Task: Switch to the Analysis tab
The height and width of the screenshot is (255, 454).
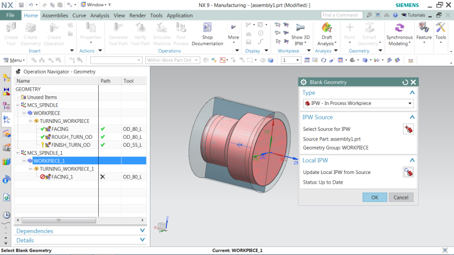Action: [x=100, y=15]
